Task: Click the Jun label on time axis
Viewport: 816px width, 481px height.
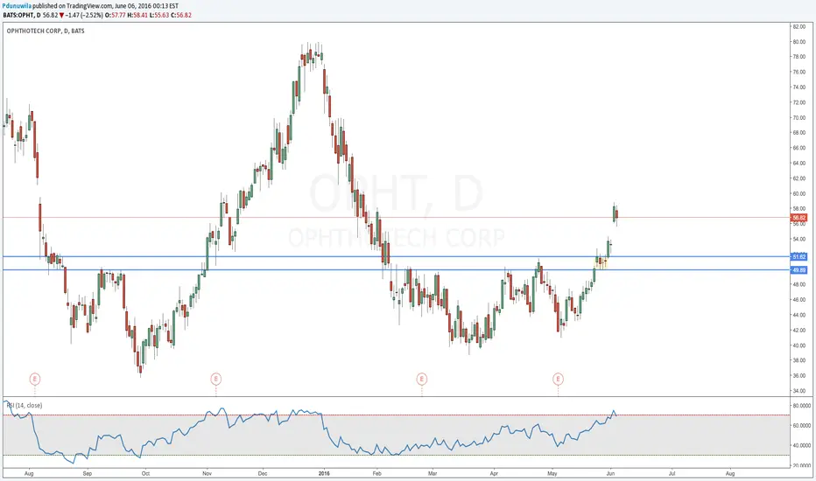Action: coord(611,474)
